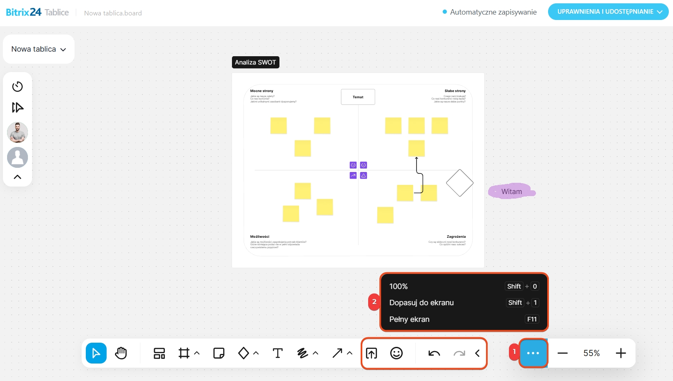Collapse the toolbar with left chevron
This screenshot has height=381, width=673.
point(477,353)
